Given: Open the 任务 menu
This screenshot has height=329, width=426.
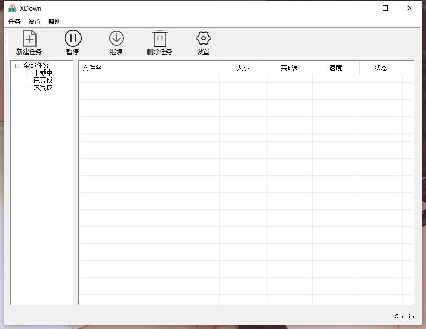Looking at the screenshot, I should 14,21.
